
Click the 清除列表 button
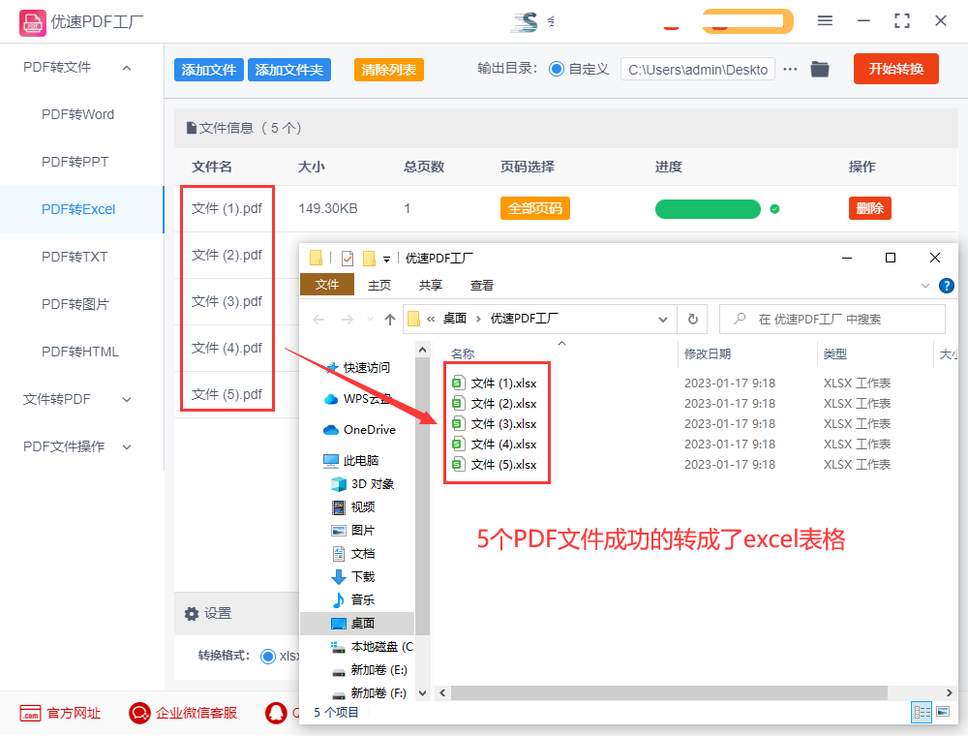click(x=389, y=70)
